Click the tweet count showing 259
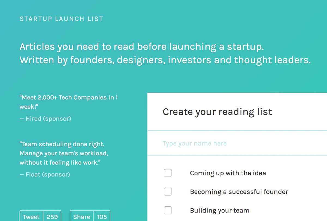 (x=52, y=217)
